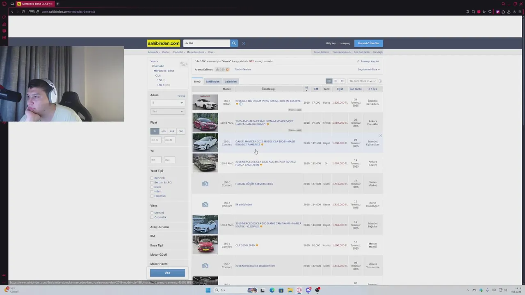This screenshot has width=525, height=295.
Task: Expand the Kasa Tipi filter
Action: tap(157, 245)
